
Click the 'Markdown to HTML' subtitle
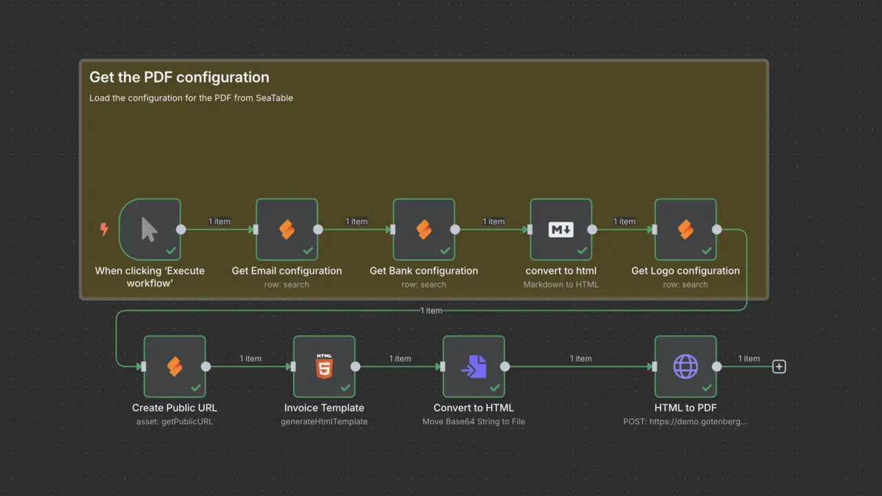[x=561, y=285]
